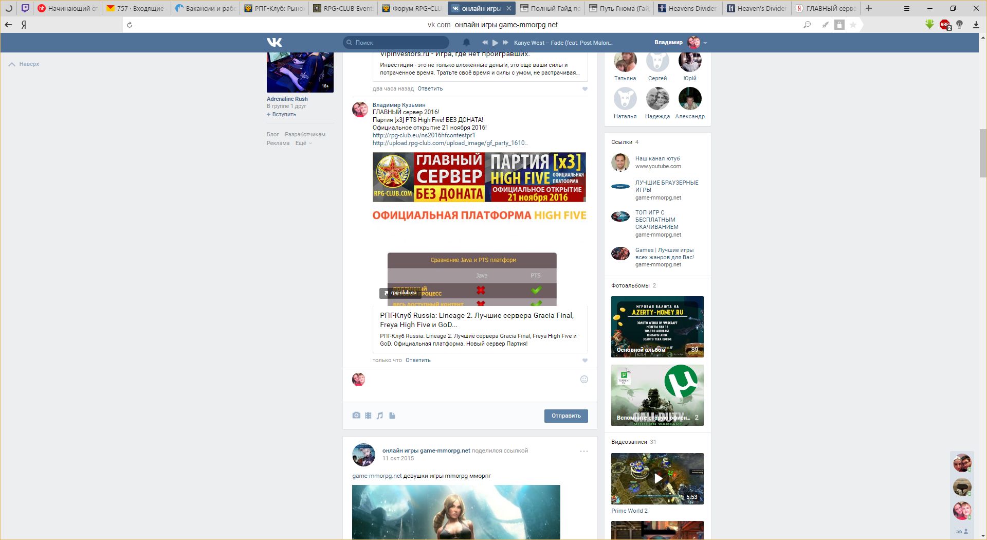Open the Call of Duty photo album
This screenshot has height=540, width=987.
tap(657, 395)
